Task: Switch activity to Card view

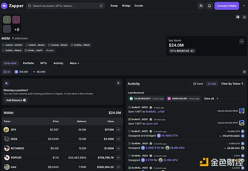Action: pyautogui.click(x=198, y=84)
